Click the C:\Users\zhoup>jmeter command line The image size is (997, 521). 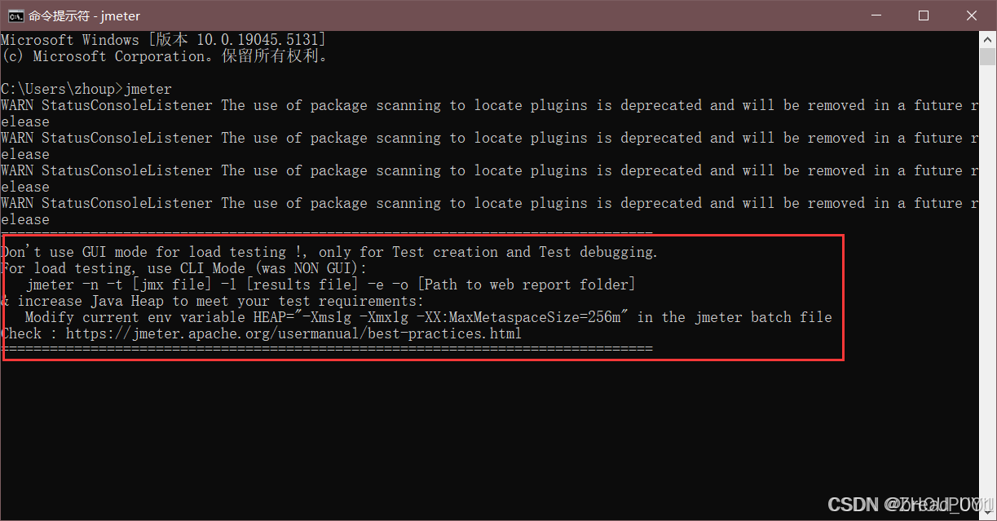coord(86,88)
